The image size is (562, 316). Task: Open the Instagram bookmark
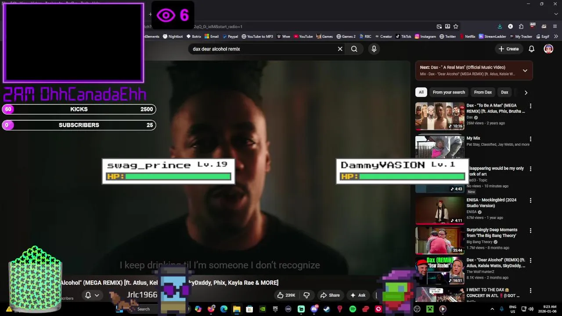(425, 36)
